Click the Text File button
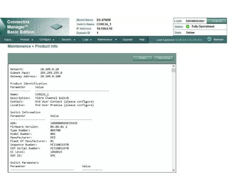This screenshot has width=232, height=194. (164, 58)
